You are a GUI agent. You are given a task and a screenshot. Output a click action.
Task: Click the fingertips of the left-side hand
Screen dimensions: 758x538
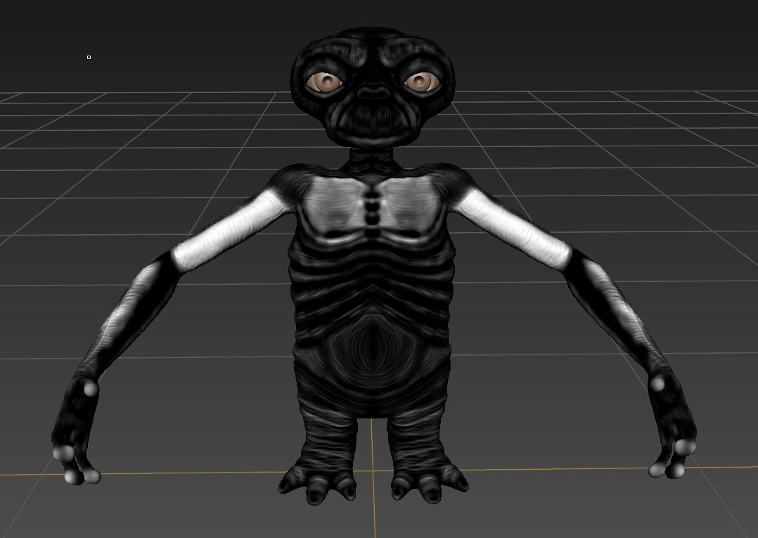pyautogui.click(x=75, y=468)
